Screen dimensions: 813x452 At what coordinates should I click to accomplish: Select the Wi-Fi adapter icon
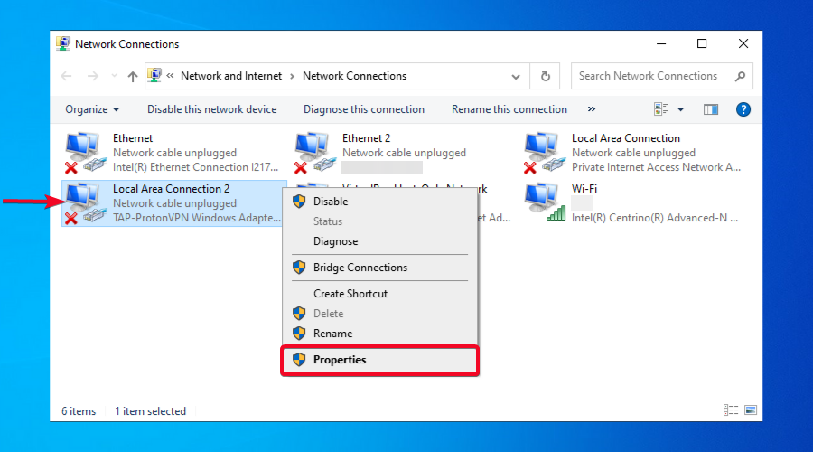545,202
